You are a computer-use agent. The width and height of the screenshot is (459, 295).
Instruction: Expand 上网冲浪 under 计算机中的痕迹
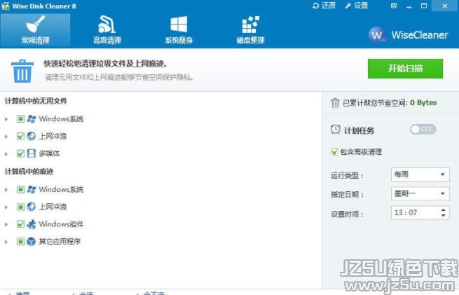click(x=6, y=207)
